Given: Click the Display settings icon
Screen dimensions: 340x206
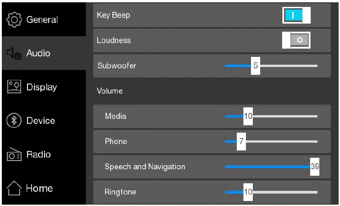Looking at the screenshot, I should click(14, 87).
